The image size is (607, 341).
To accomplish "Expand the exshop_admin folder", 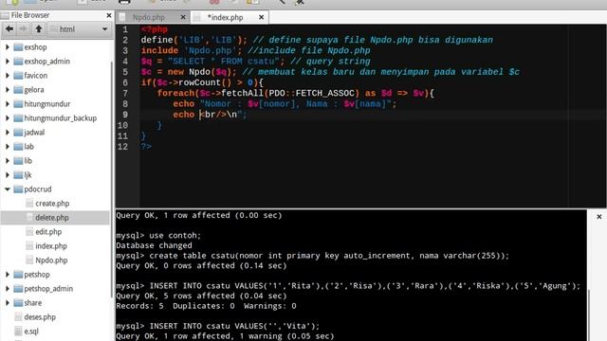I will pyautogui.click(x=8, y=62).
